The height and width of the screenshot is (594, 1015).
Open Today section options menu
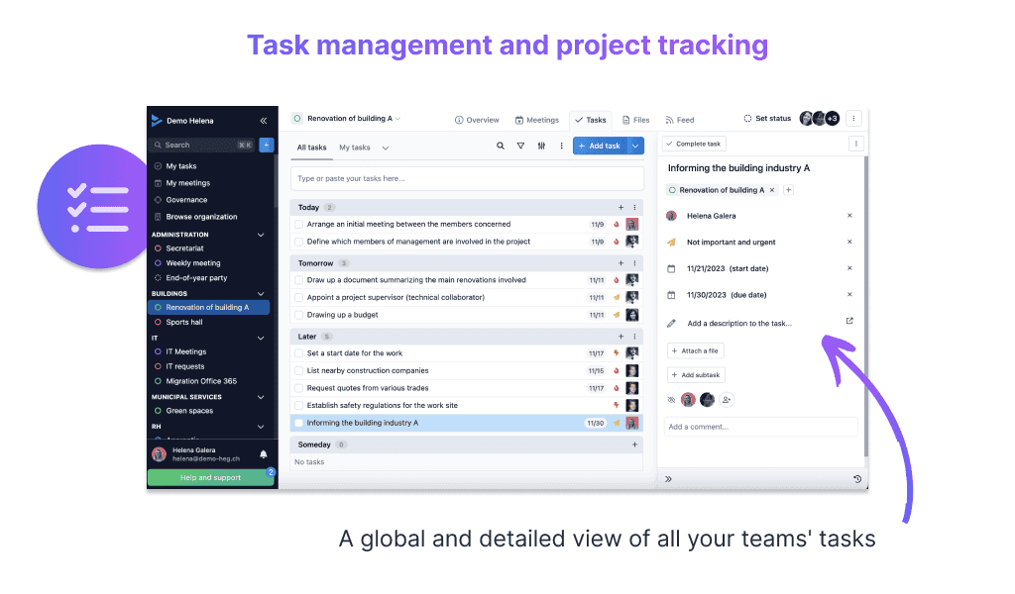tap(634, 208)
